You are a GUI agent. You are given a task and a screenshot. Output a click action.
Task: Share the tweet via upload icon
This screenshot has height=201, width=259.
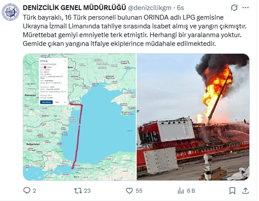245,191
